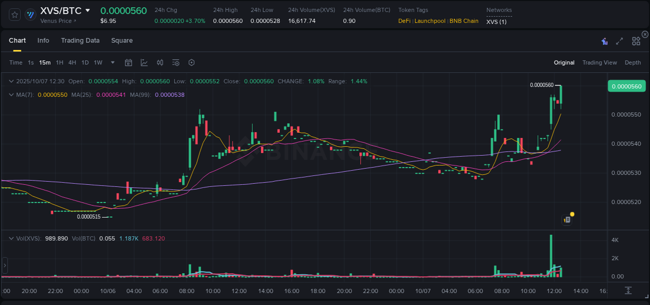Switch to the Trading Data tab
The width and height of the screenshot is (650, 305).
(x=80, y=41)
